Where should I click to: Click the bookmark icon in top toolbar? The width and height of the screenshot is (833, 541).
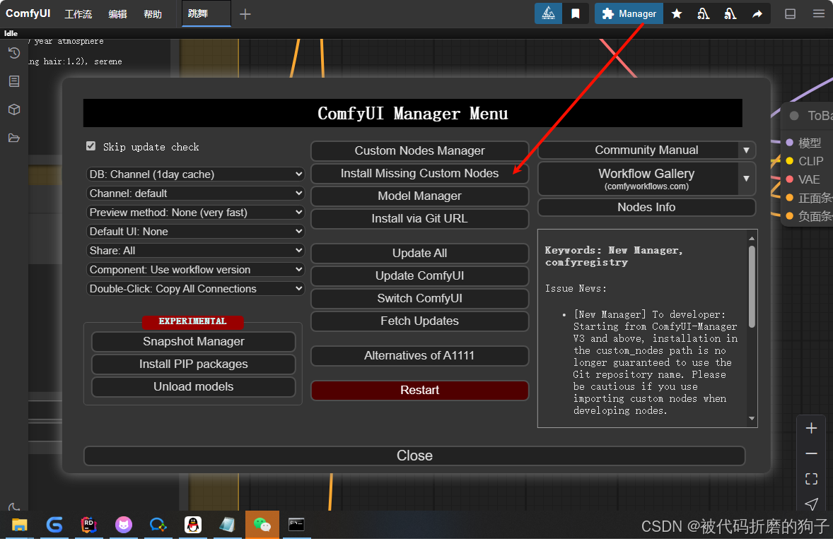click(x=576, y=14)
